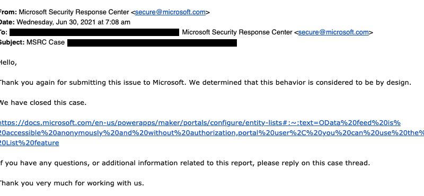Click the 'We have closed this case.' line
Screen dimensions: 424x196
click(x=43, y=103)
